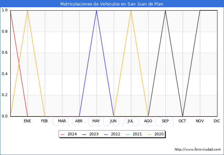
Task: Select the 2022 legend label
Action: [115, 134]
